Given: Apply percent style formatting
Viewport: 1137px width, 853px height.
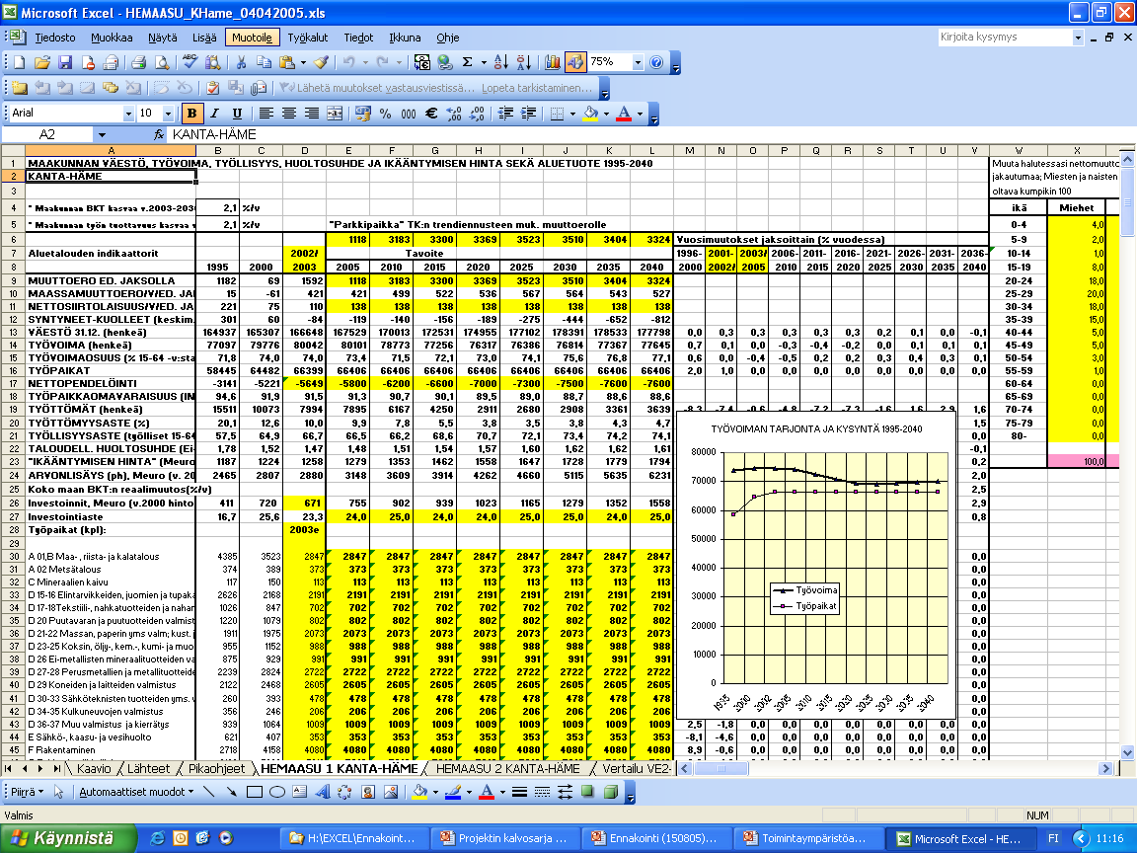Looking at the screenshot, I should [x=385, y=114].
